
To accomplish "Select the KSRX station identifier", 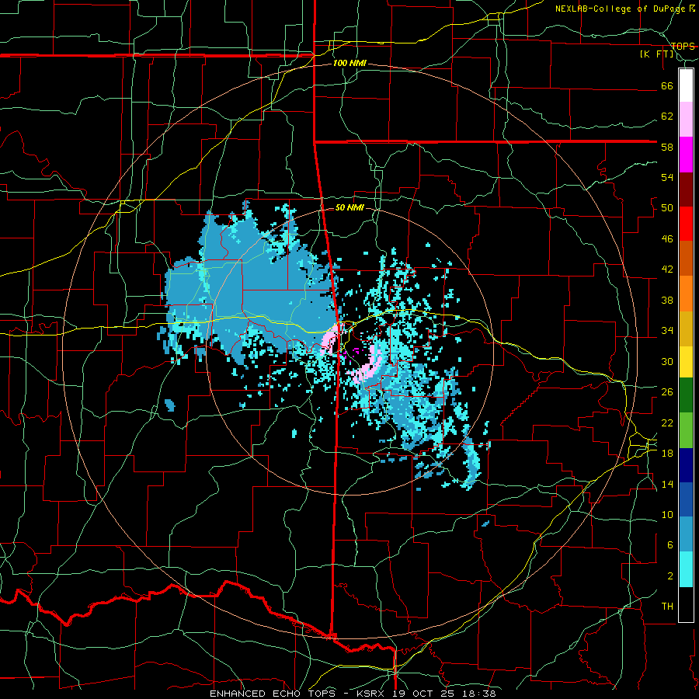I will [x=373, y=694].
